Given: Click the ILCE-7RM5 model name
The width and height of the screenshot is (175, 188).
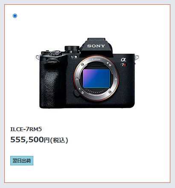Looking at the screenshot, I should tap(26, 129).
